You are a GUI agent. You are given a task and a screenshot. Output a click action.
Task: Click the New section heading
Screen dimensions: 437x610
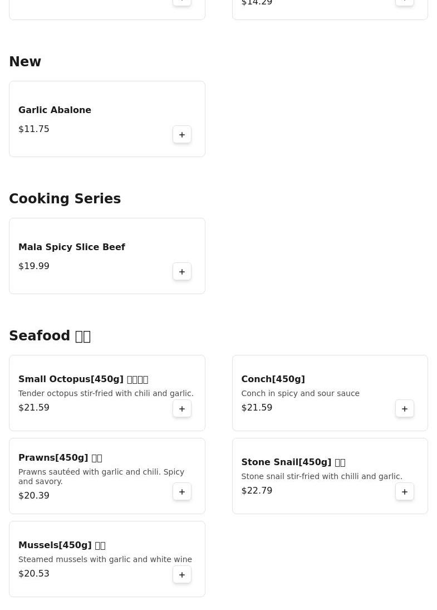25,62
